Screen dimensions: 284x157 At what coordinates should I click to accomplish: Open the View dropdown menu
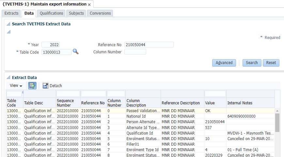16,85
